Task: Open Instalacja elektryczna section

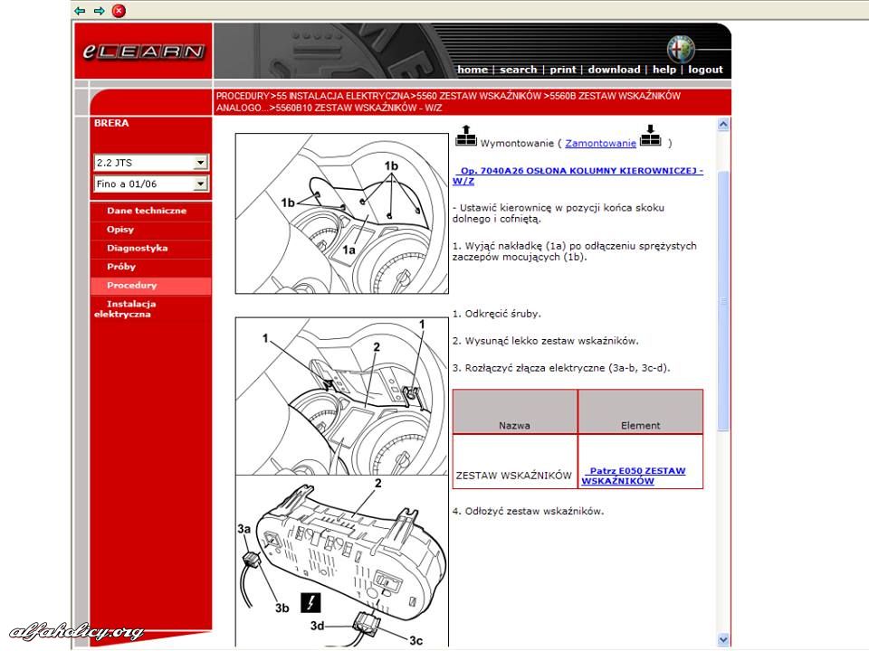Action: tap(125, 309)
